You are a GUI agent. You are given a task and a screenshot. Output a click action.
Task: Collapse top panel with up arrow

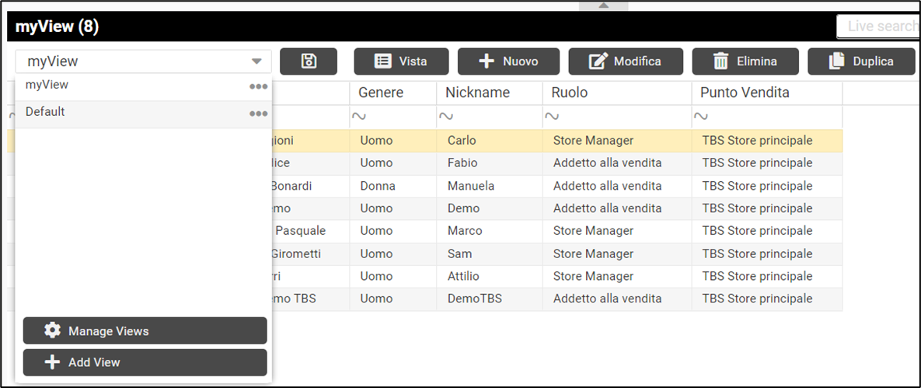[603, 5]
